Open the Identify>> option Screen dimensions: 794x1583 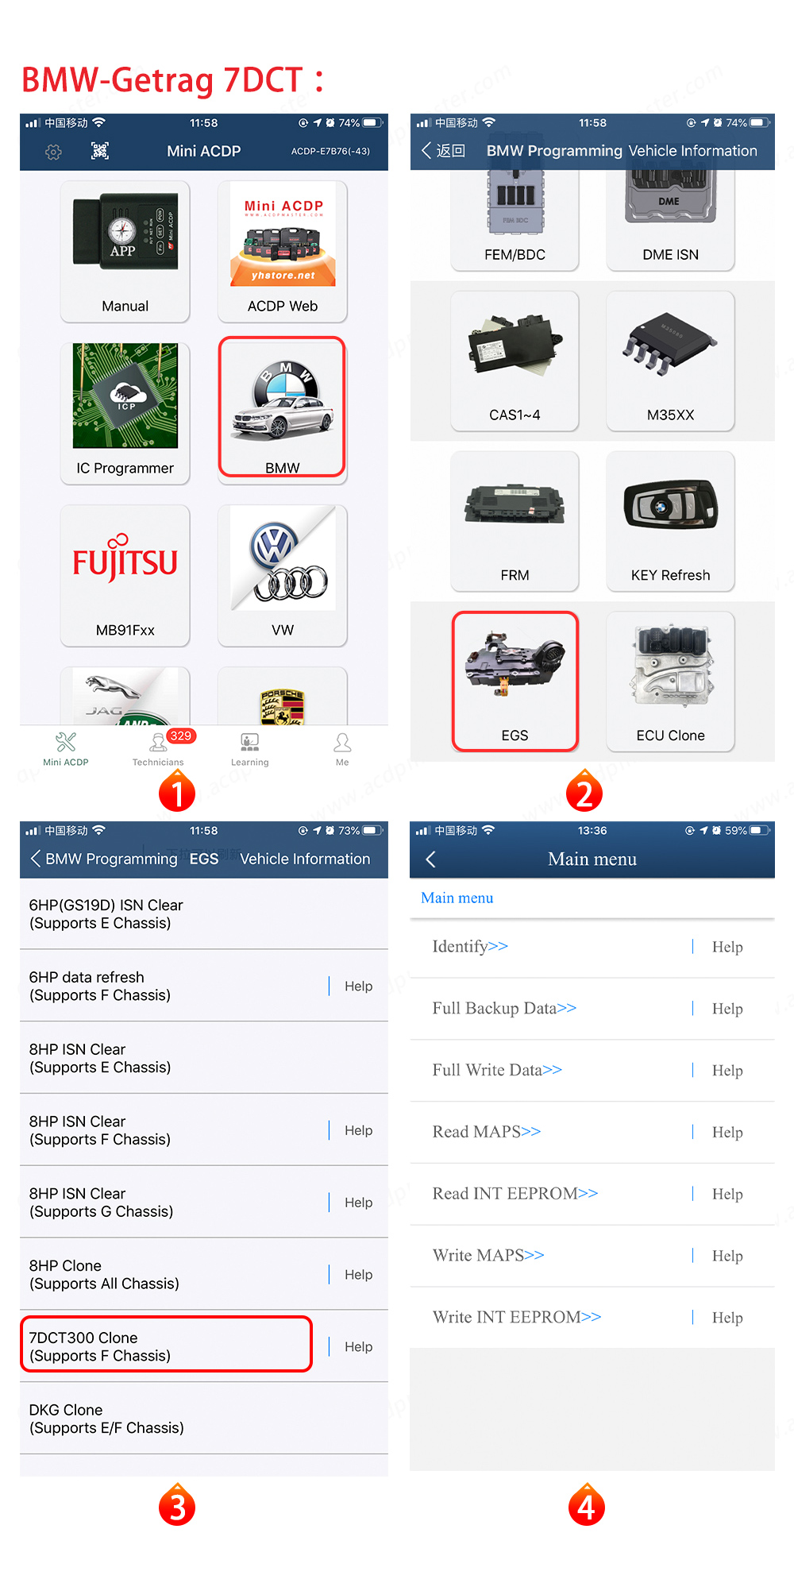click(470, 947)
